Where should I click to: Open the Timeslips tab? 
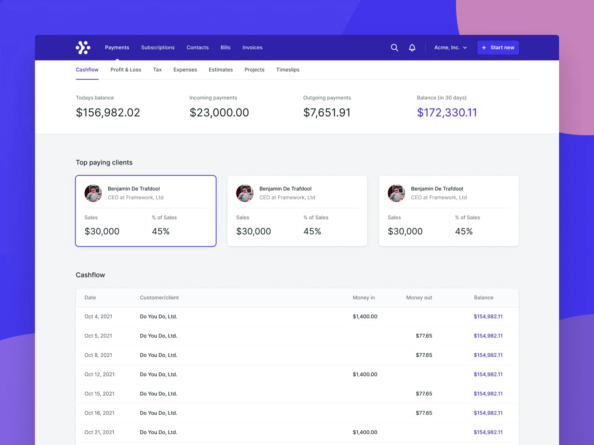tap(288, 70)
